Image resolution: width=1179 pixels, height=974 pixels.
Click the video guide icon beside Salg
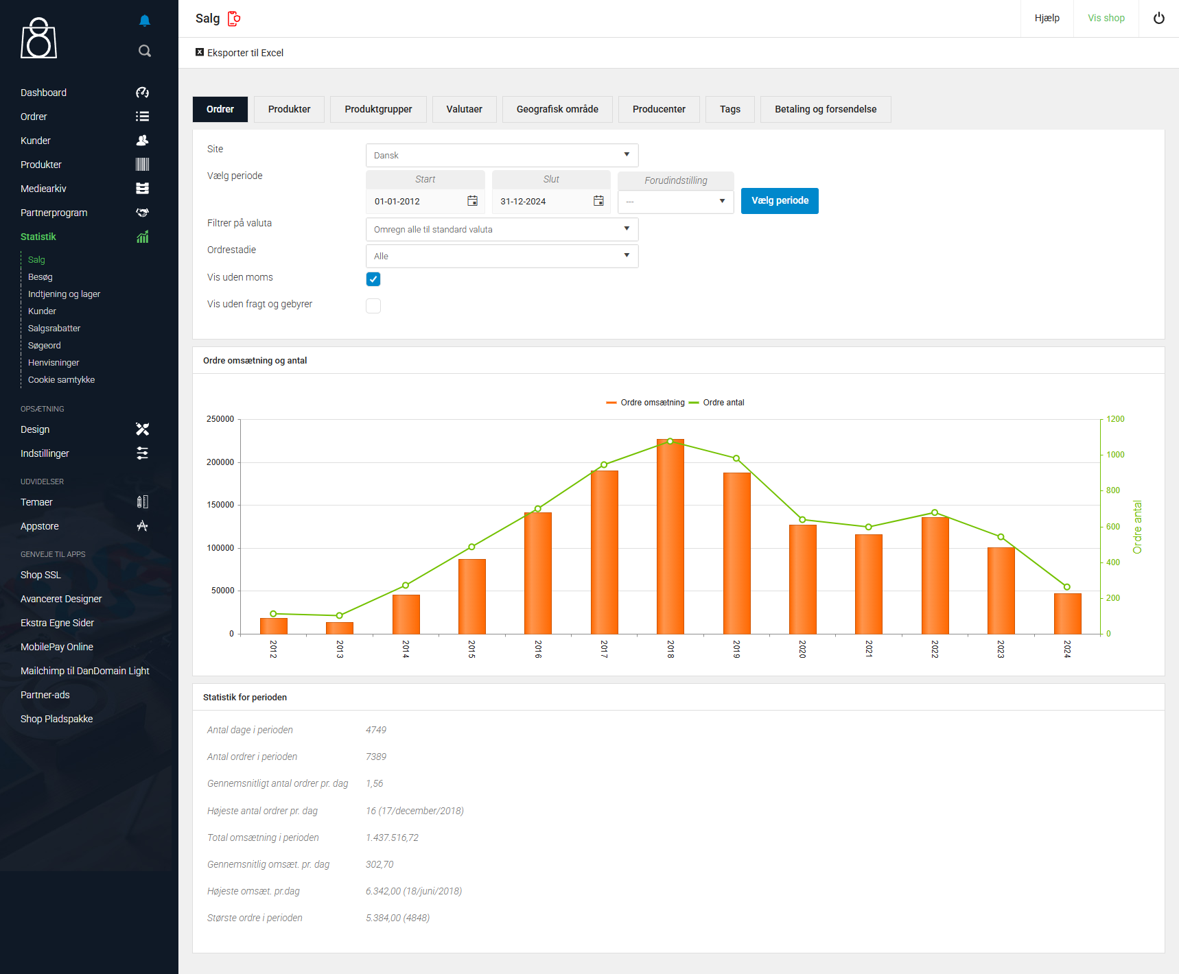tap(234, 19)
